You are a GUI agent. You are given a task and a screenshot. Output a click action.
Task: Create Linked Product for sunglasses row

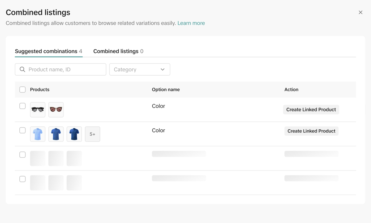click(311, 110)
